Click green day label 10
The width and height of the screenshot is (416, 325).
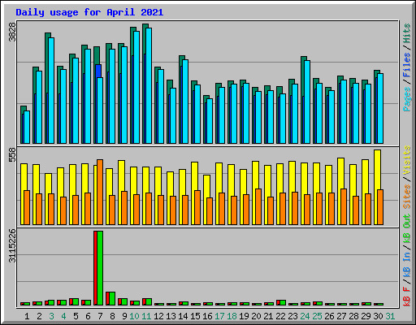coord(134,316)
